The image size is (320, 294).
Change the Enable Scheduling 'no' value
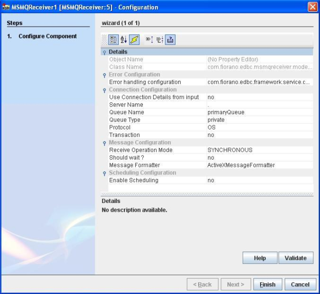click(x=260, y=180)
